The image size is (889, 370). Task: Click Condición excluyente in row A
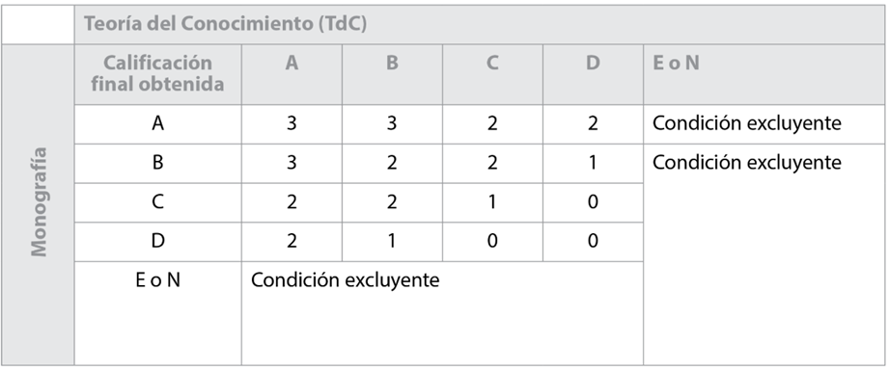point(747,124)
